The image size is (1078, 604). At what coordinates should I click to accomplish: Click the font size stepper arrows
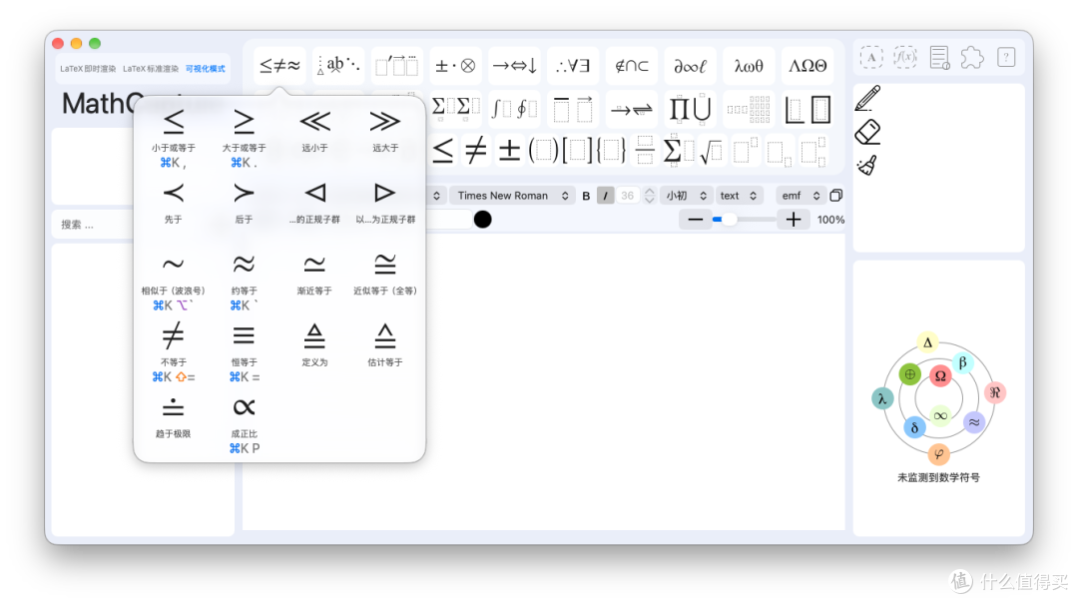[650, 196]
